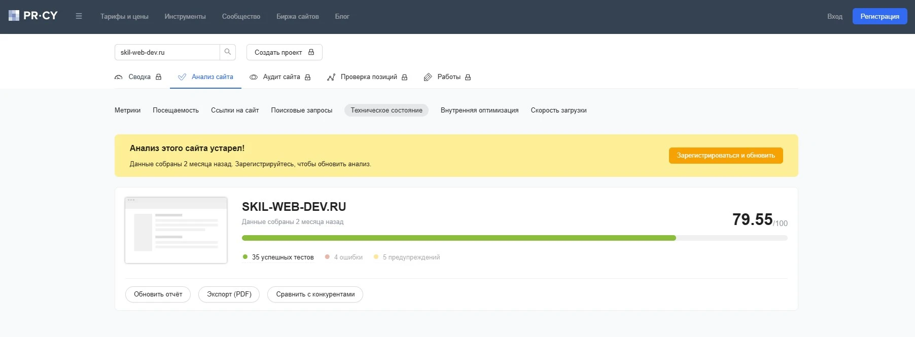Click the site URL search field
Image resolution: width=915 pixels, height=337 pixels.
point(167,52)
